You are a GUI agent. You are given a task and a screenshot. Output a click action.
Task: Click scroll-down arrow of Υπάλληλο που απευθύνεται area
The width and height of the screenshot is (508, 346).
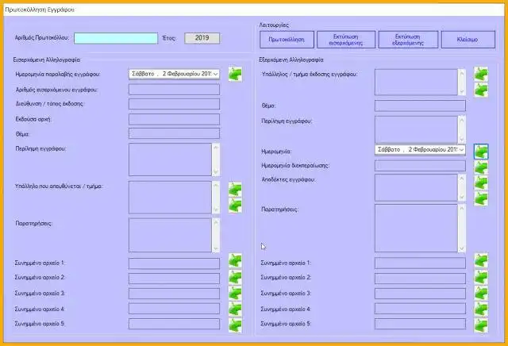[x=216, y=210]
